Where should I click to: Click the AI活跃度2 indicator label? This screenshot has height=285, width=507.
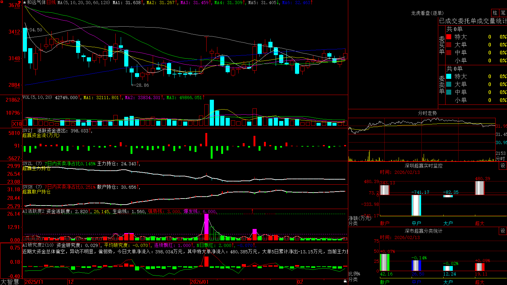click(x=34, y=212)
